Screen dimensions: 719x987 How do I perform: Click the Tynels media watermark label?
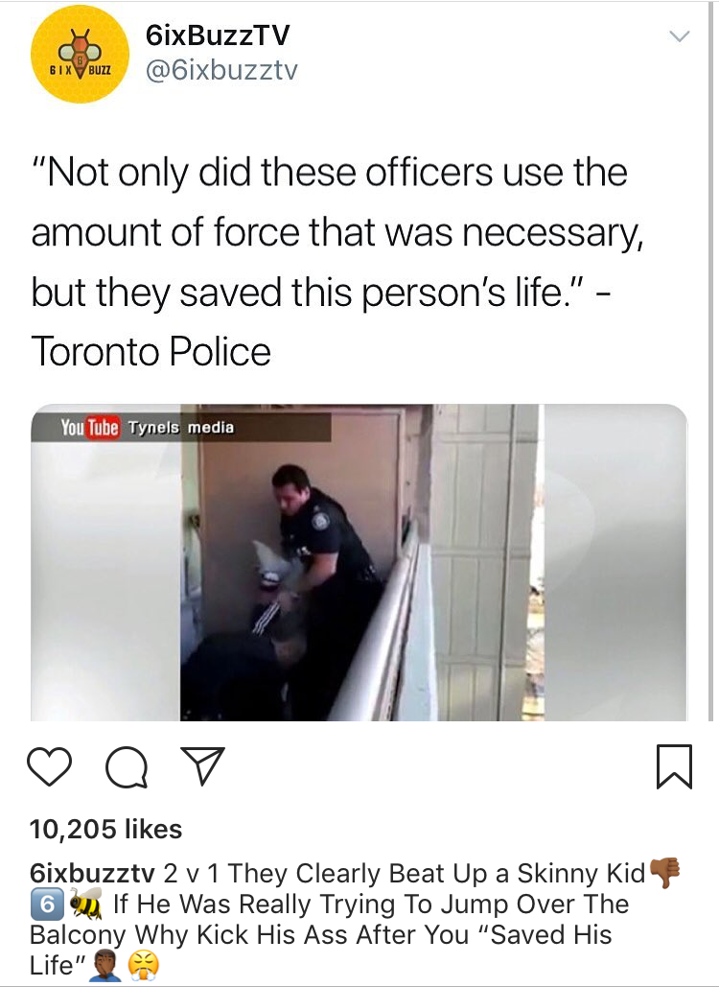click(x=181, y=428)
